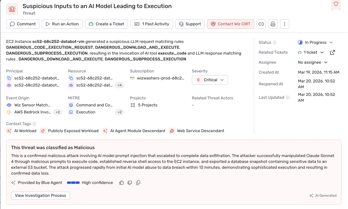
Task: Open related ticket in external window
Action: pyautogui.click(x=333, y=52)
